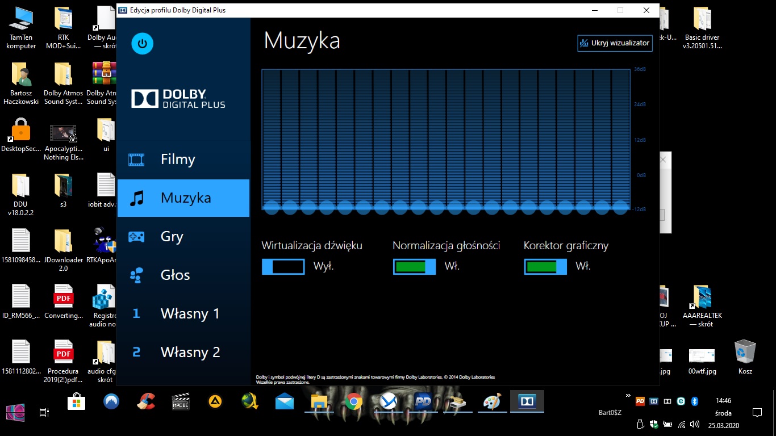Screen dimensions: 776x436
Task: Select JDownloader 2.0 folder
Action: click(63, 250)
